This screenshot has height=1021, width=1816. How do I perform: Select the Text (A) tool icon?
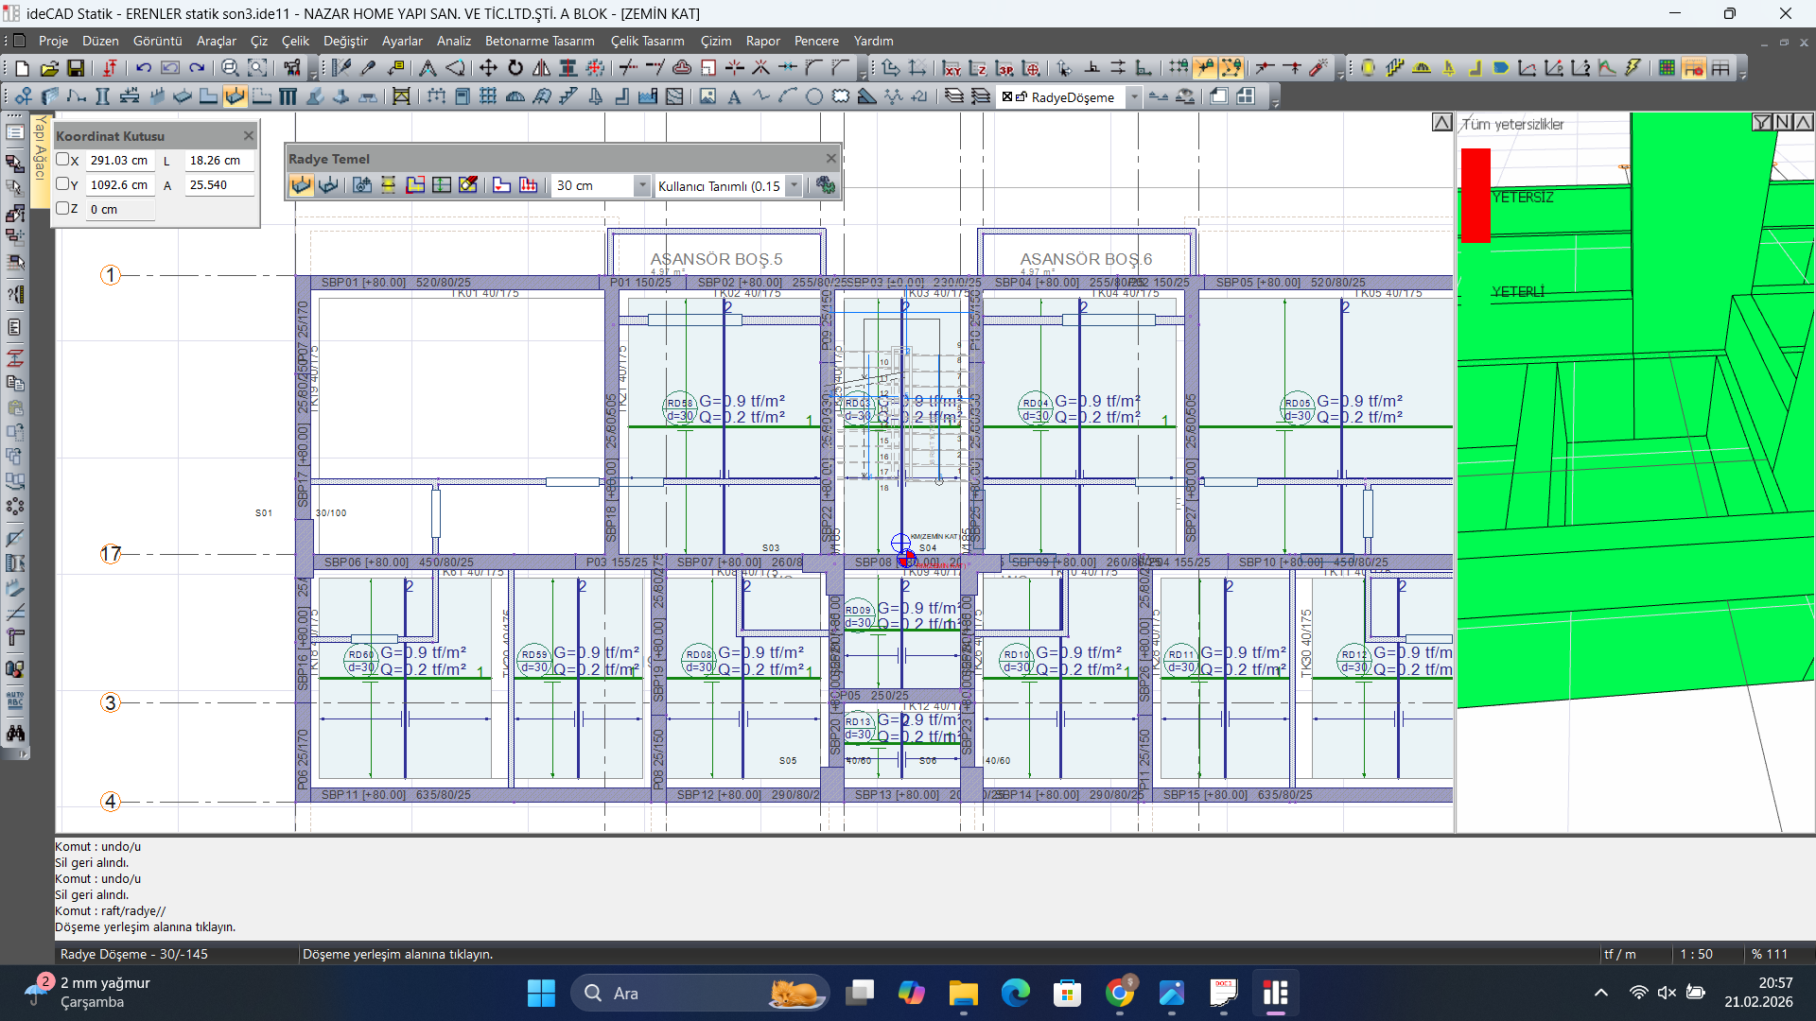tap(734, 96)
